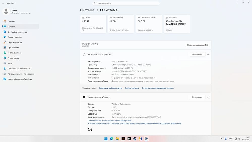Click the Settings gear icon in taskbar
This screenshot has height=142, width=252.
[x=146, y=139]
